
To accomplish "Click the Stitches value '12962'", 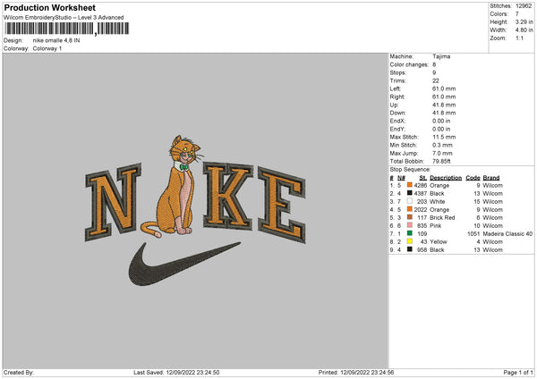I will [x=524, y=6].
